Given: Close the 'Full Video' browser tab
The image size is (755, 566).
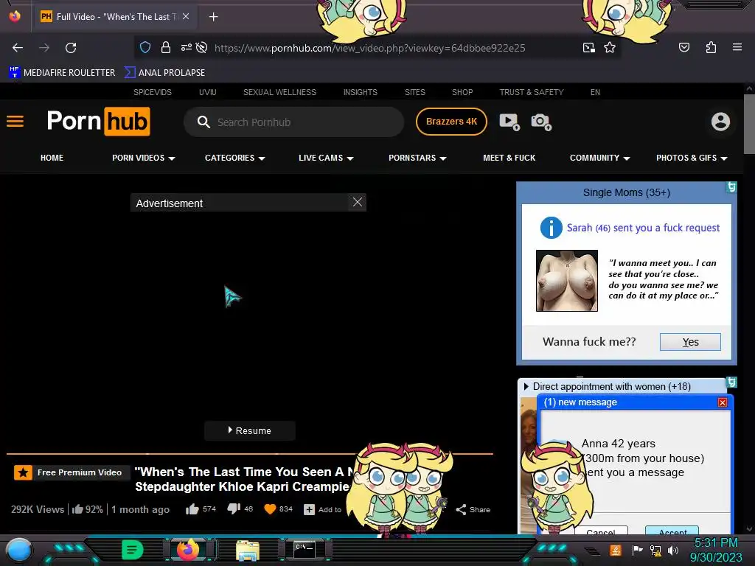Looking at the screenshot, I should 186,16.
